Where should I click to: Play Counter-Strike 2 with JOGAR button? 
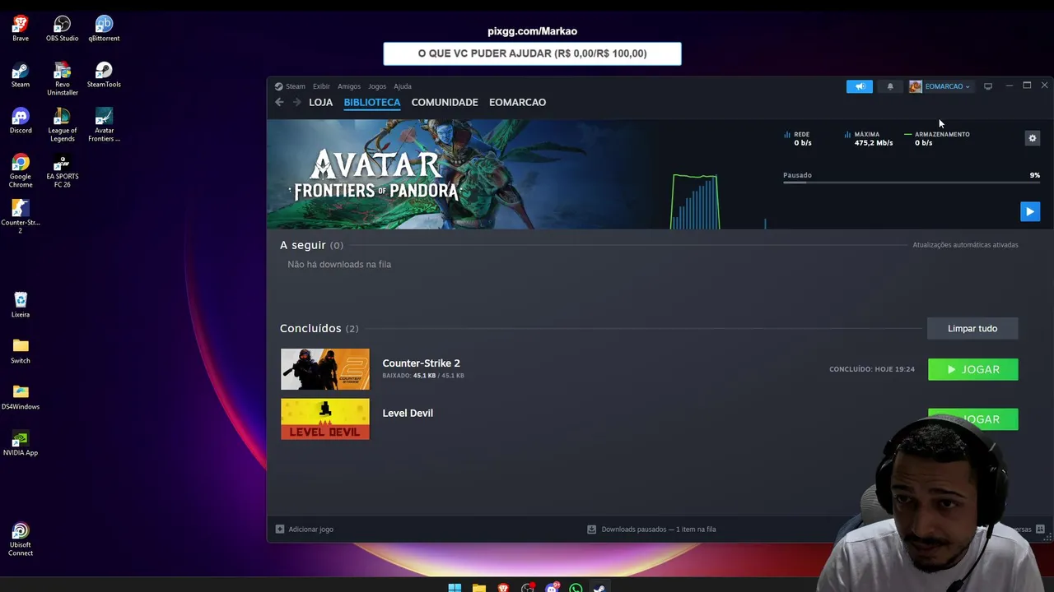(973, 369)
